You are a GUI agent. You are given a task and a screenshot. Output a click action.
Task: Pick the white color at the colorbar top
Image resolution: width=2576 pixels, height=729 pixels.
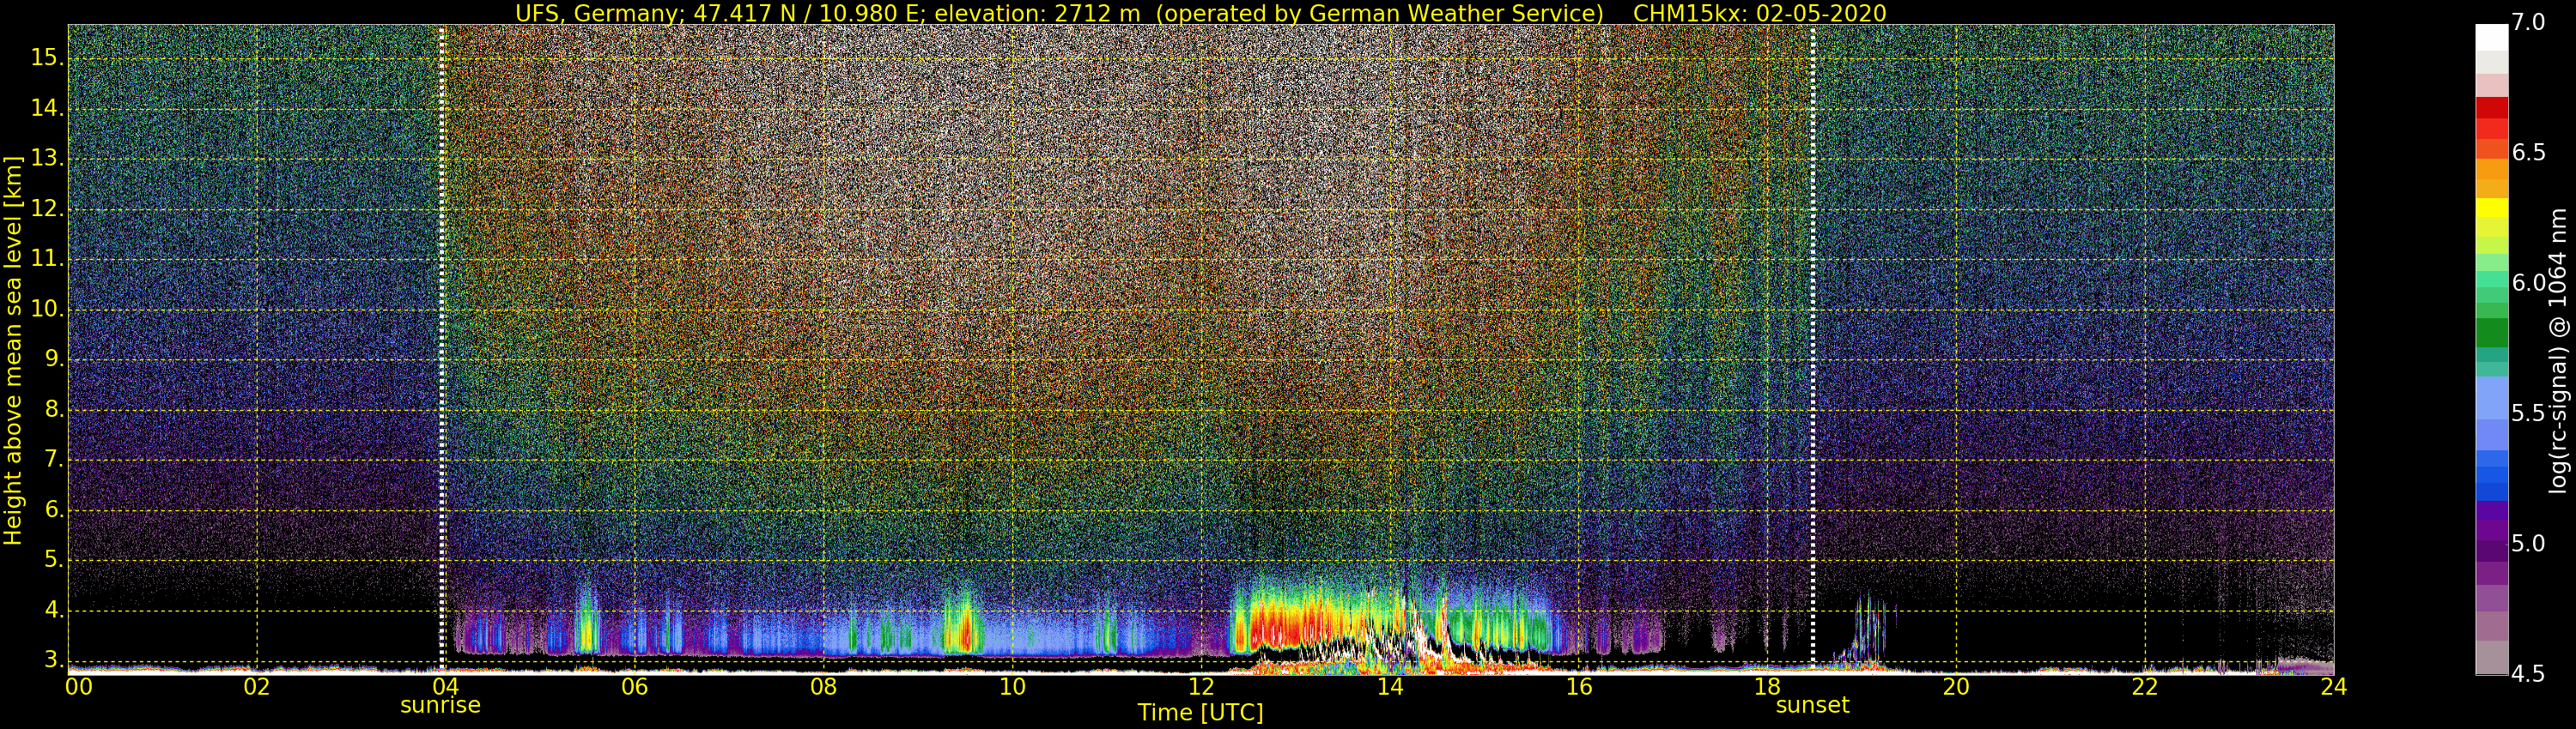point(2491,36)
